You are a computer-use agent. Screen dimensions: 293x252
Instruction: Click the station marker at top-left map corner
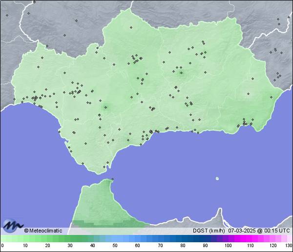point(7,15)
